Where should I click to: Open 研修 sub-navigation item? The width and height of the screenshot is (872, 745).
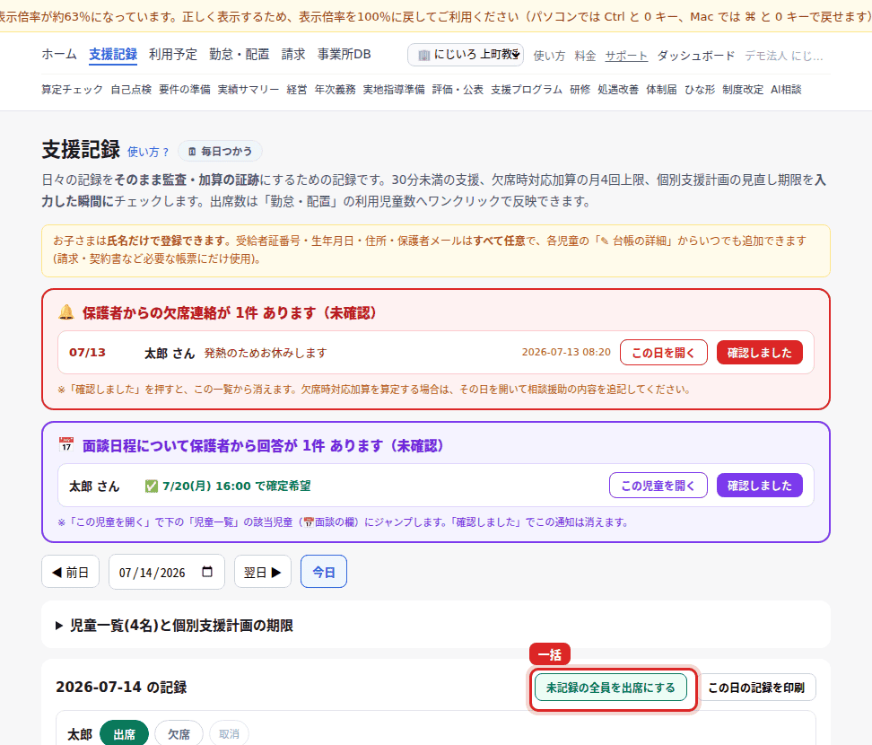(580, 90)
